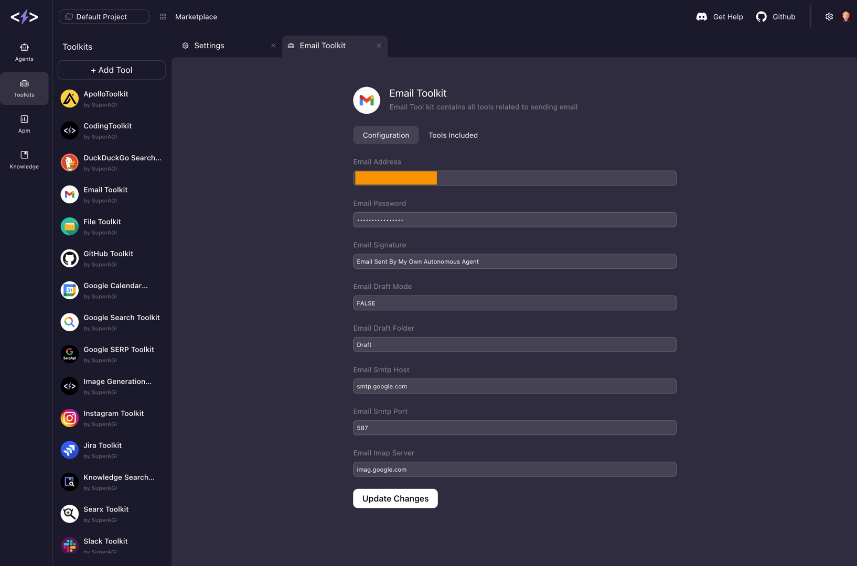Click the Marketplace grid icon

pyautogui.click(x=163, y=17)
